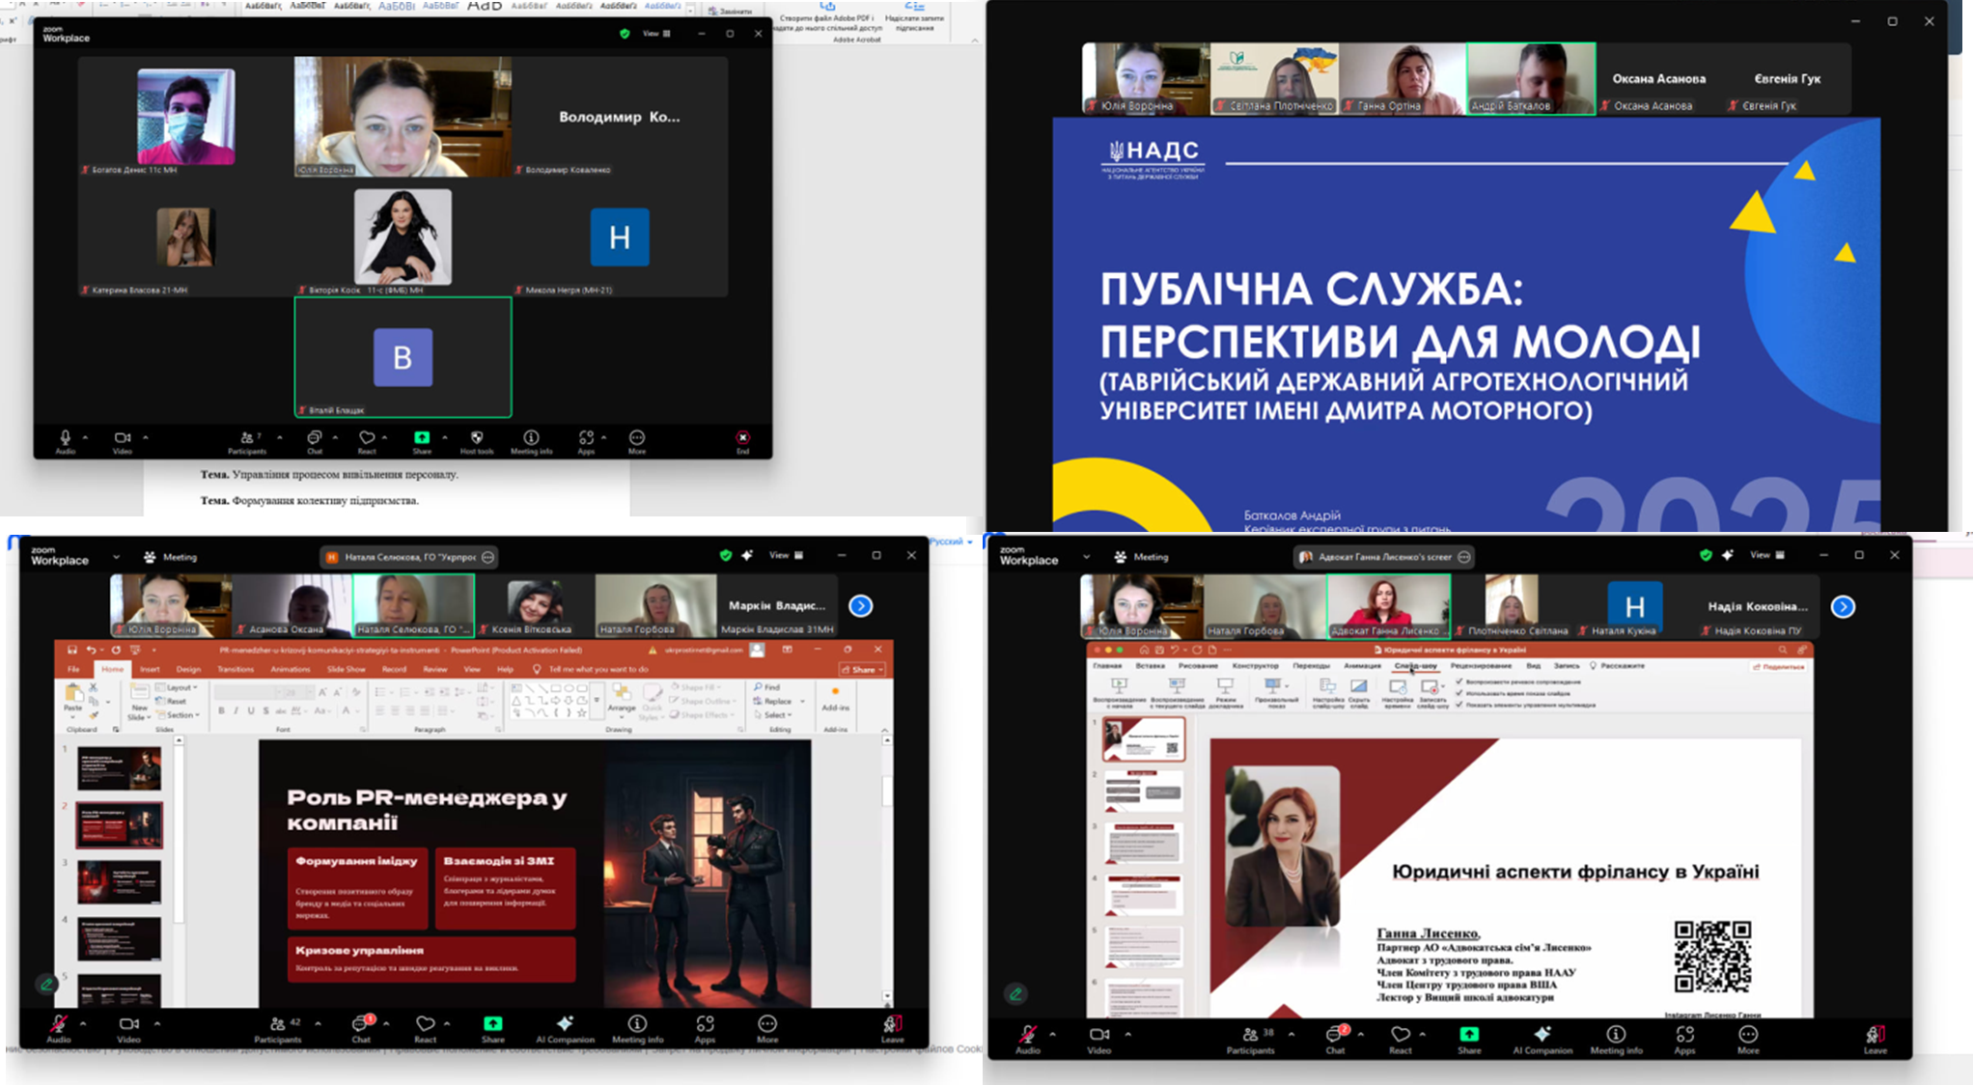Toggle Stop Video in the Zoom toolbar
The image size is (1973, 1085).
(130, 1022)
